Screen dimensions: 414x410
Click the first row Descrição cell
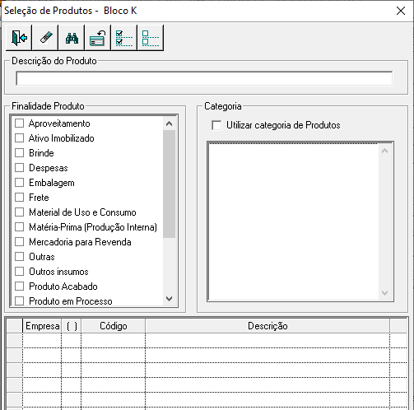click(267, 341)
